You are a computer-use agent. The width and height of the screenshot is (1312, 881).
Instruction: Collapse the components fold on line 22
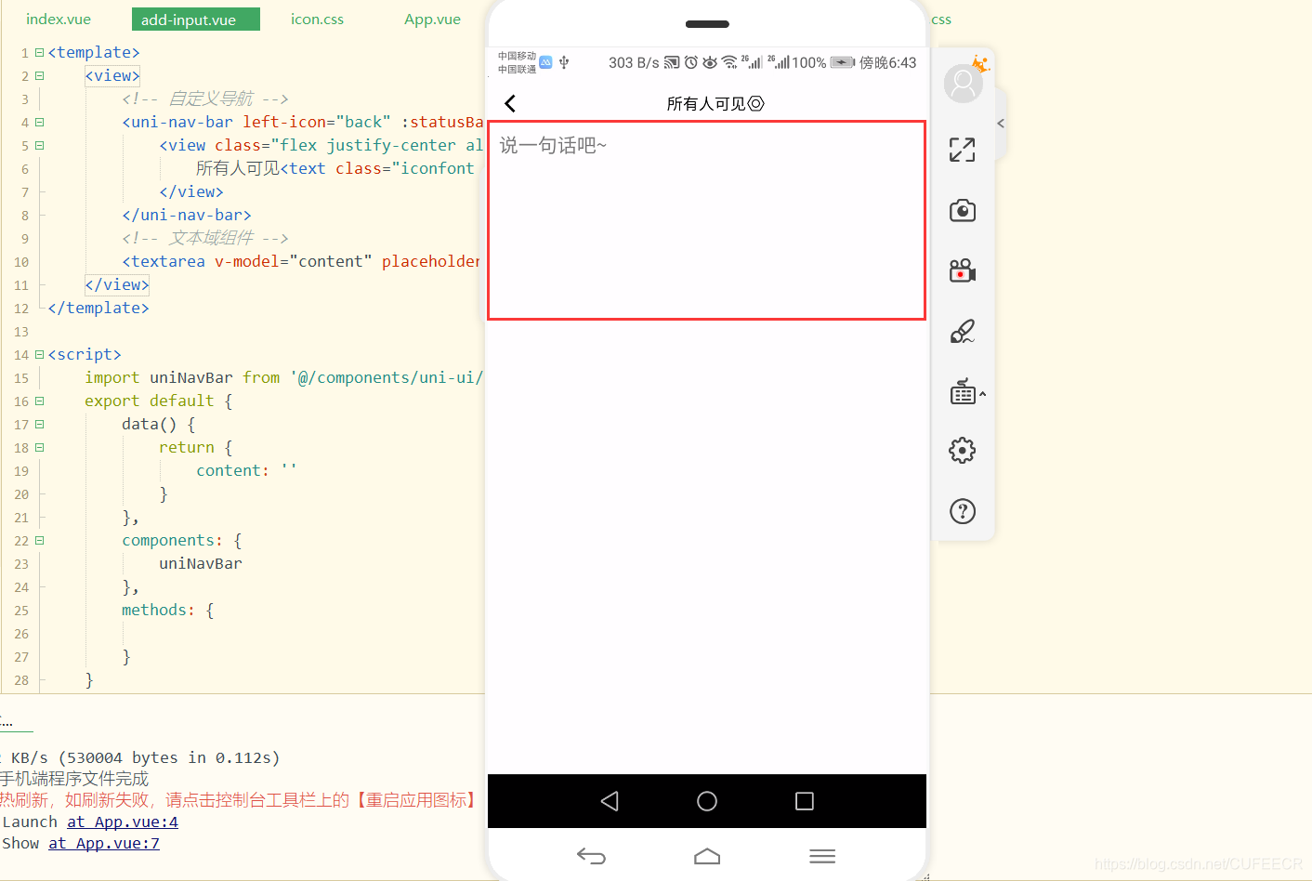point(39,541)
